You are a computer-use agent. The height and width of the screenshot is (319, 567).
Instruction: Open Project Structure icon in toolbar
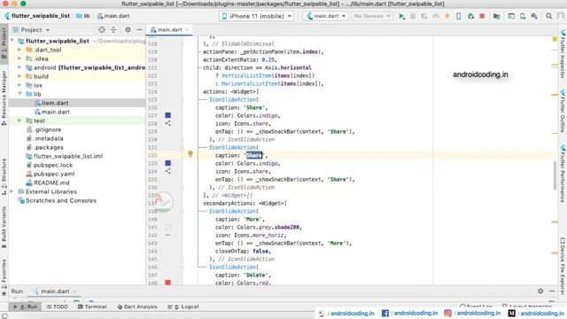pos(496,16)
